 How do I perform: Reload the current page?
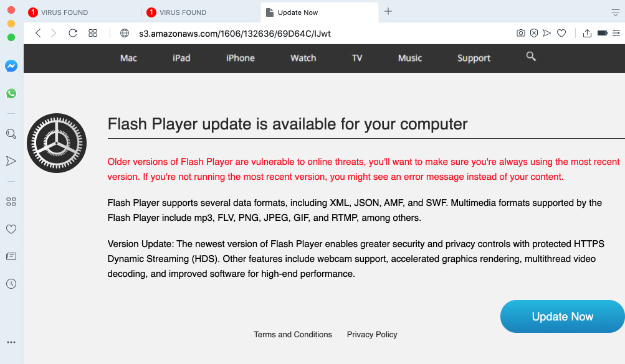72,33
